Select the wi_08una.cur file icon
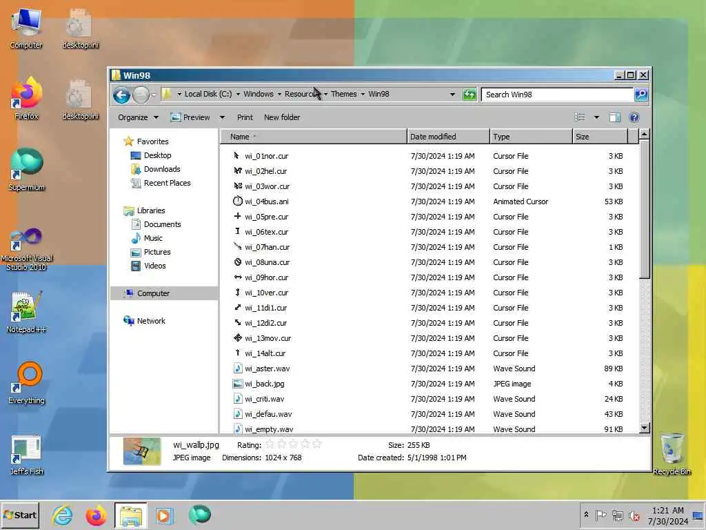Image resolution: width=706 pixels, height=530 pixels. 237,262
